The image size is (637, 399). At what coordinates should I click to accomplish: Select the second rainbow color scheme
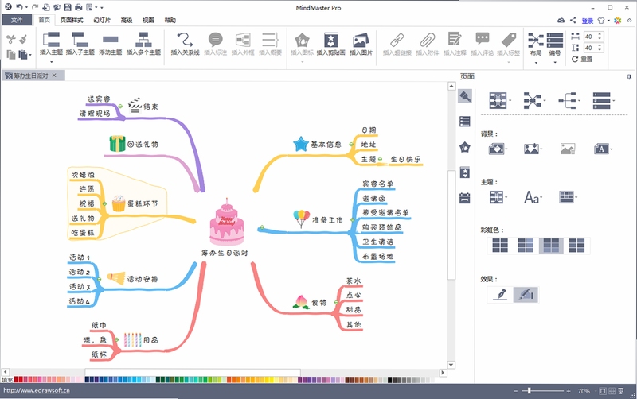click(526, 246)
